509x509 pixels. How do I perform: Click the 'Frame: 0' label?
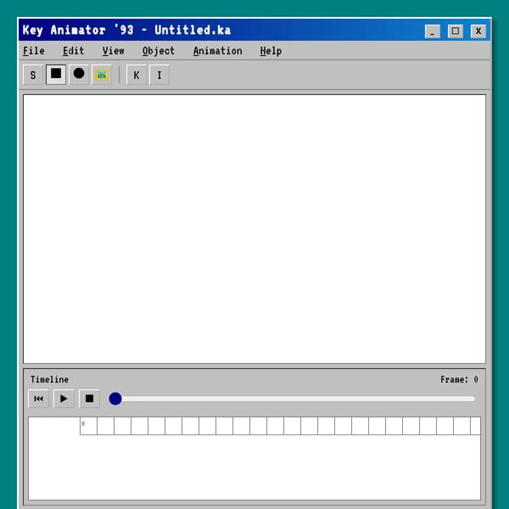(x=459, y=379)
